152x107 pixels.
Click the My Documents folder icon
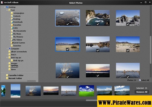12,31
